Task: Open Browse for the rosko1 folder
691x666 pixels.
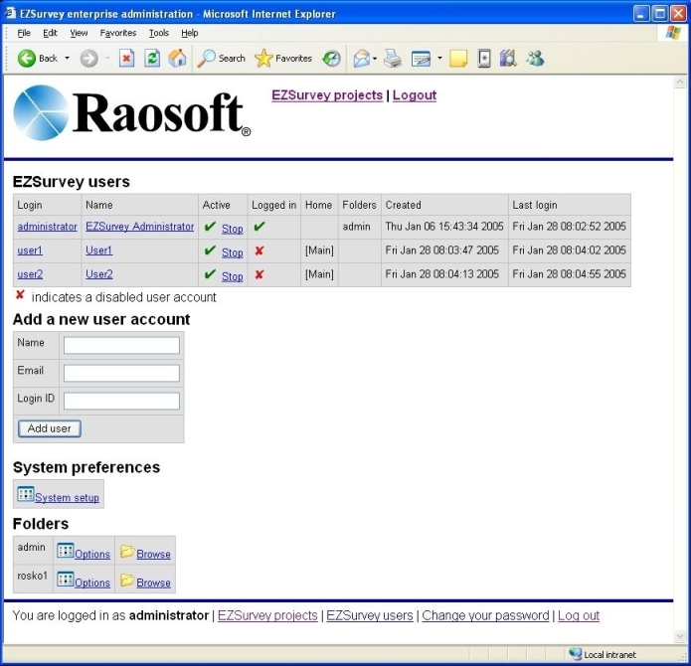Action: click(153, 583)
